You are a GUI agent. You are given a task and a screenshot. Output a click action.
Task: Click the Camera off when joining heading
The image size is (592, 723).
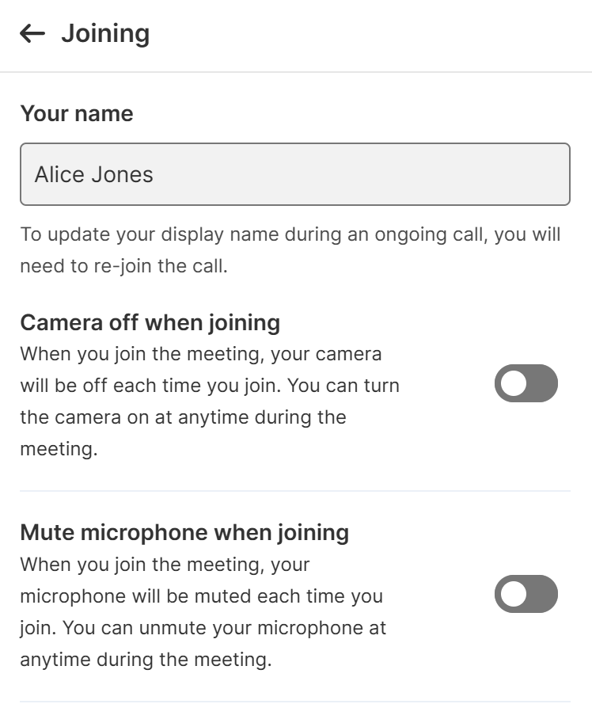(150, 323)
